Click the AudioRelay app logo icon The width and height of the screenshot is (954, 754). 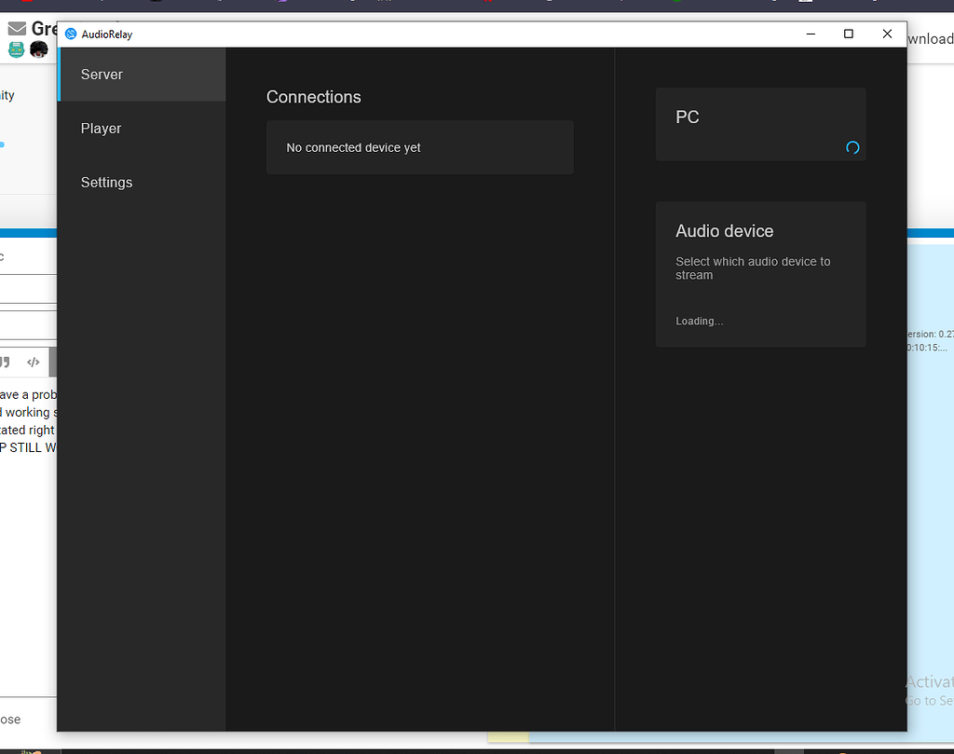point(71,34)
